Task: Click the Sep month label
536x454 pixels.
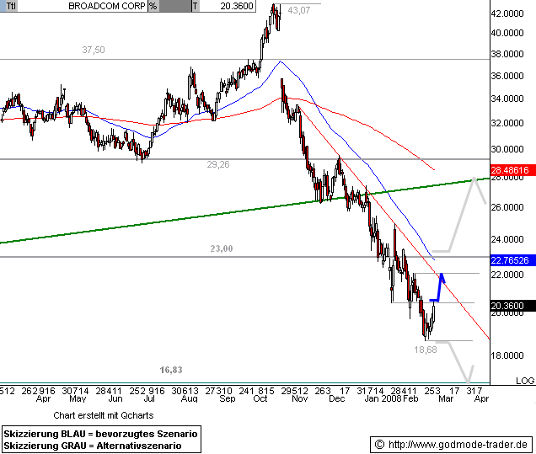Action: (x=228, y=398)
